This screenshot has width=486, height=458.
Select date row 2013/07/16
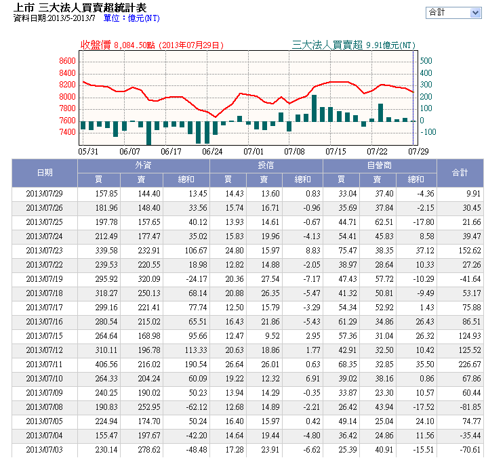pos(44,322)
